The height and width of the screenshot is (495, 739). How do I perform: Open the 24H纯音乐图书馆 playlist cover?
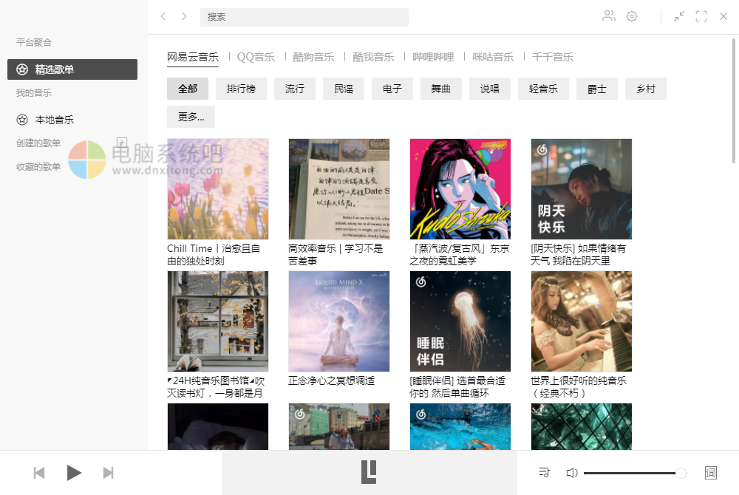coord(218,321)
